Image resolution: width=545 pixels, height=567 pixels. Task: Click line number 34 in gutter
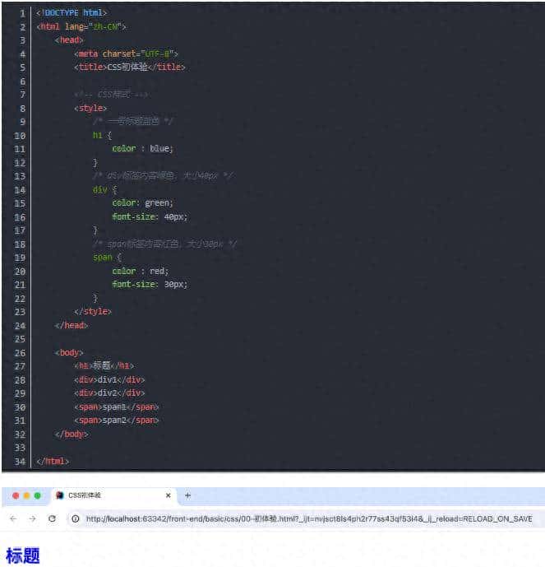pos(20,462)
